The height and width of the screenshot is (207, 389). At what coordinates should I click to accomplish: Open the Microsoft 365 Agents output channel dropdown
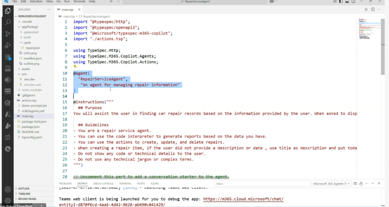click(x=331, y=184)
